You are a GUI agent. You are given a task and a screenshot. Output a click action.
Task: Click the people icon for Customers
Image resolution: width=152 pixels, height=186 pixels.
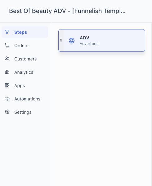tap(7, 59)
